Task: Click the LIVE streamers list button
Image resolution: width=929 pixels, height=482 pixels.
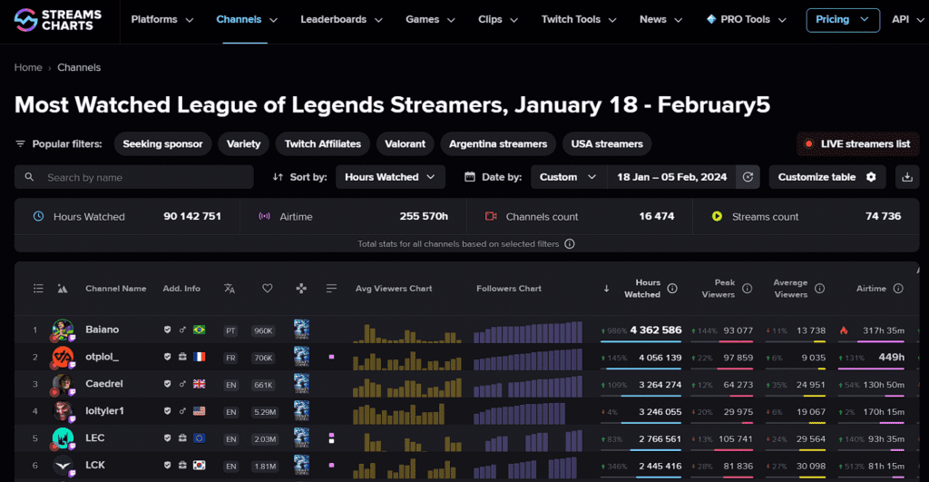Action: (857, 144)
